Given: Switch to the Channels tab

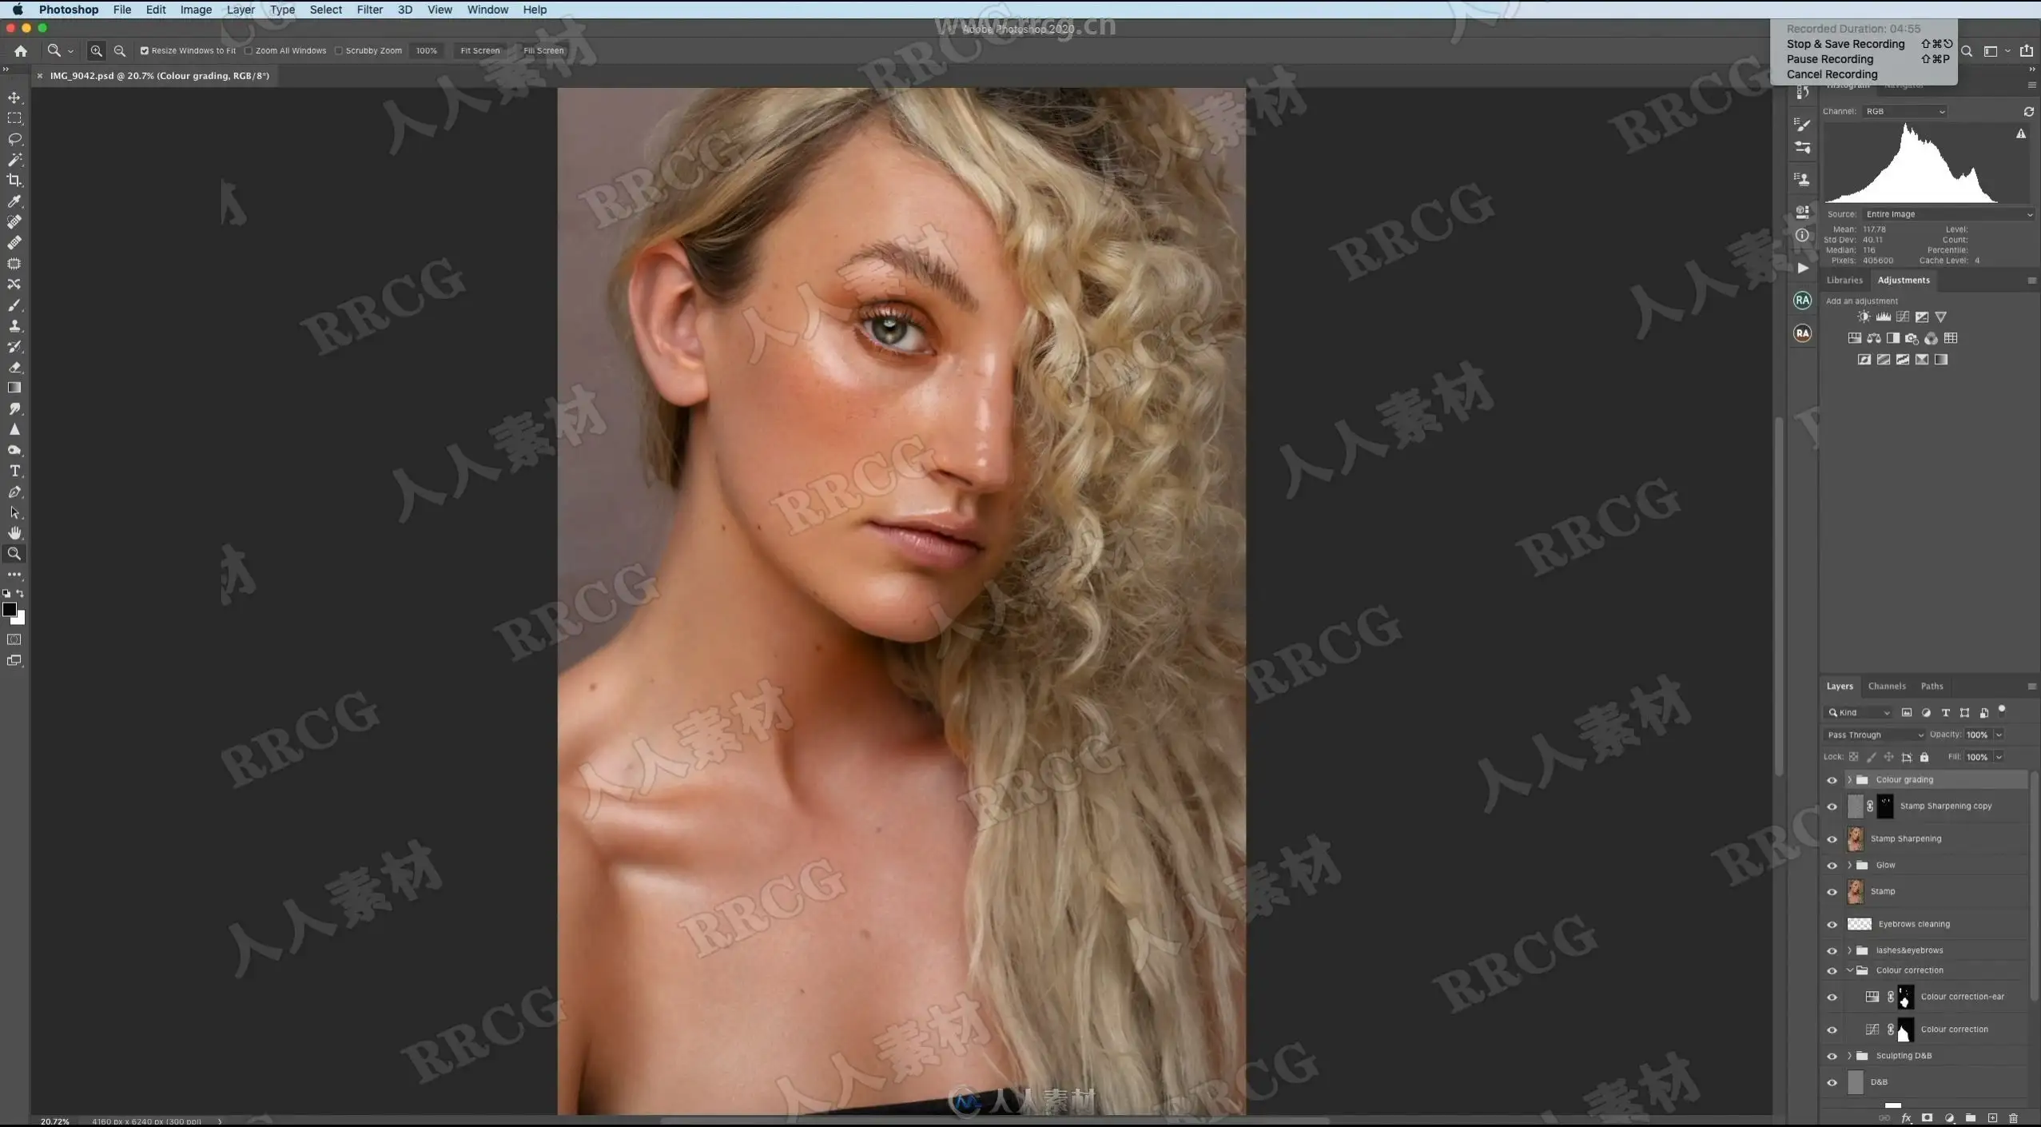Looking at the screenshot, I should [1886, 686].
